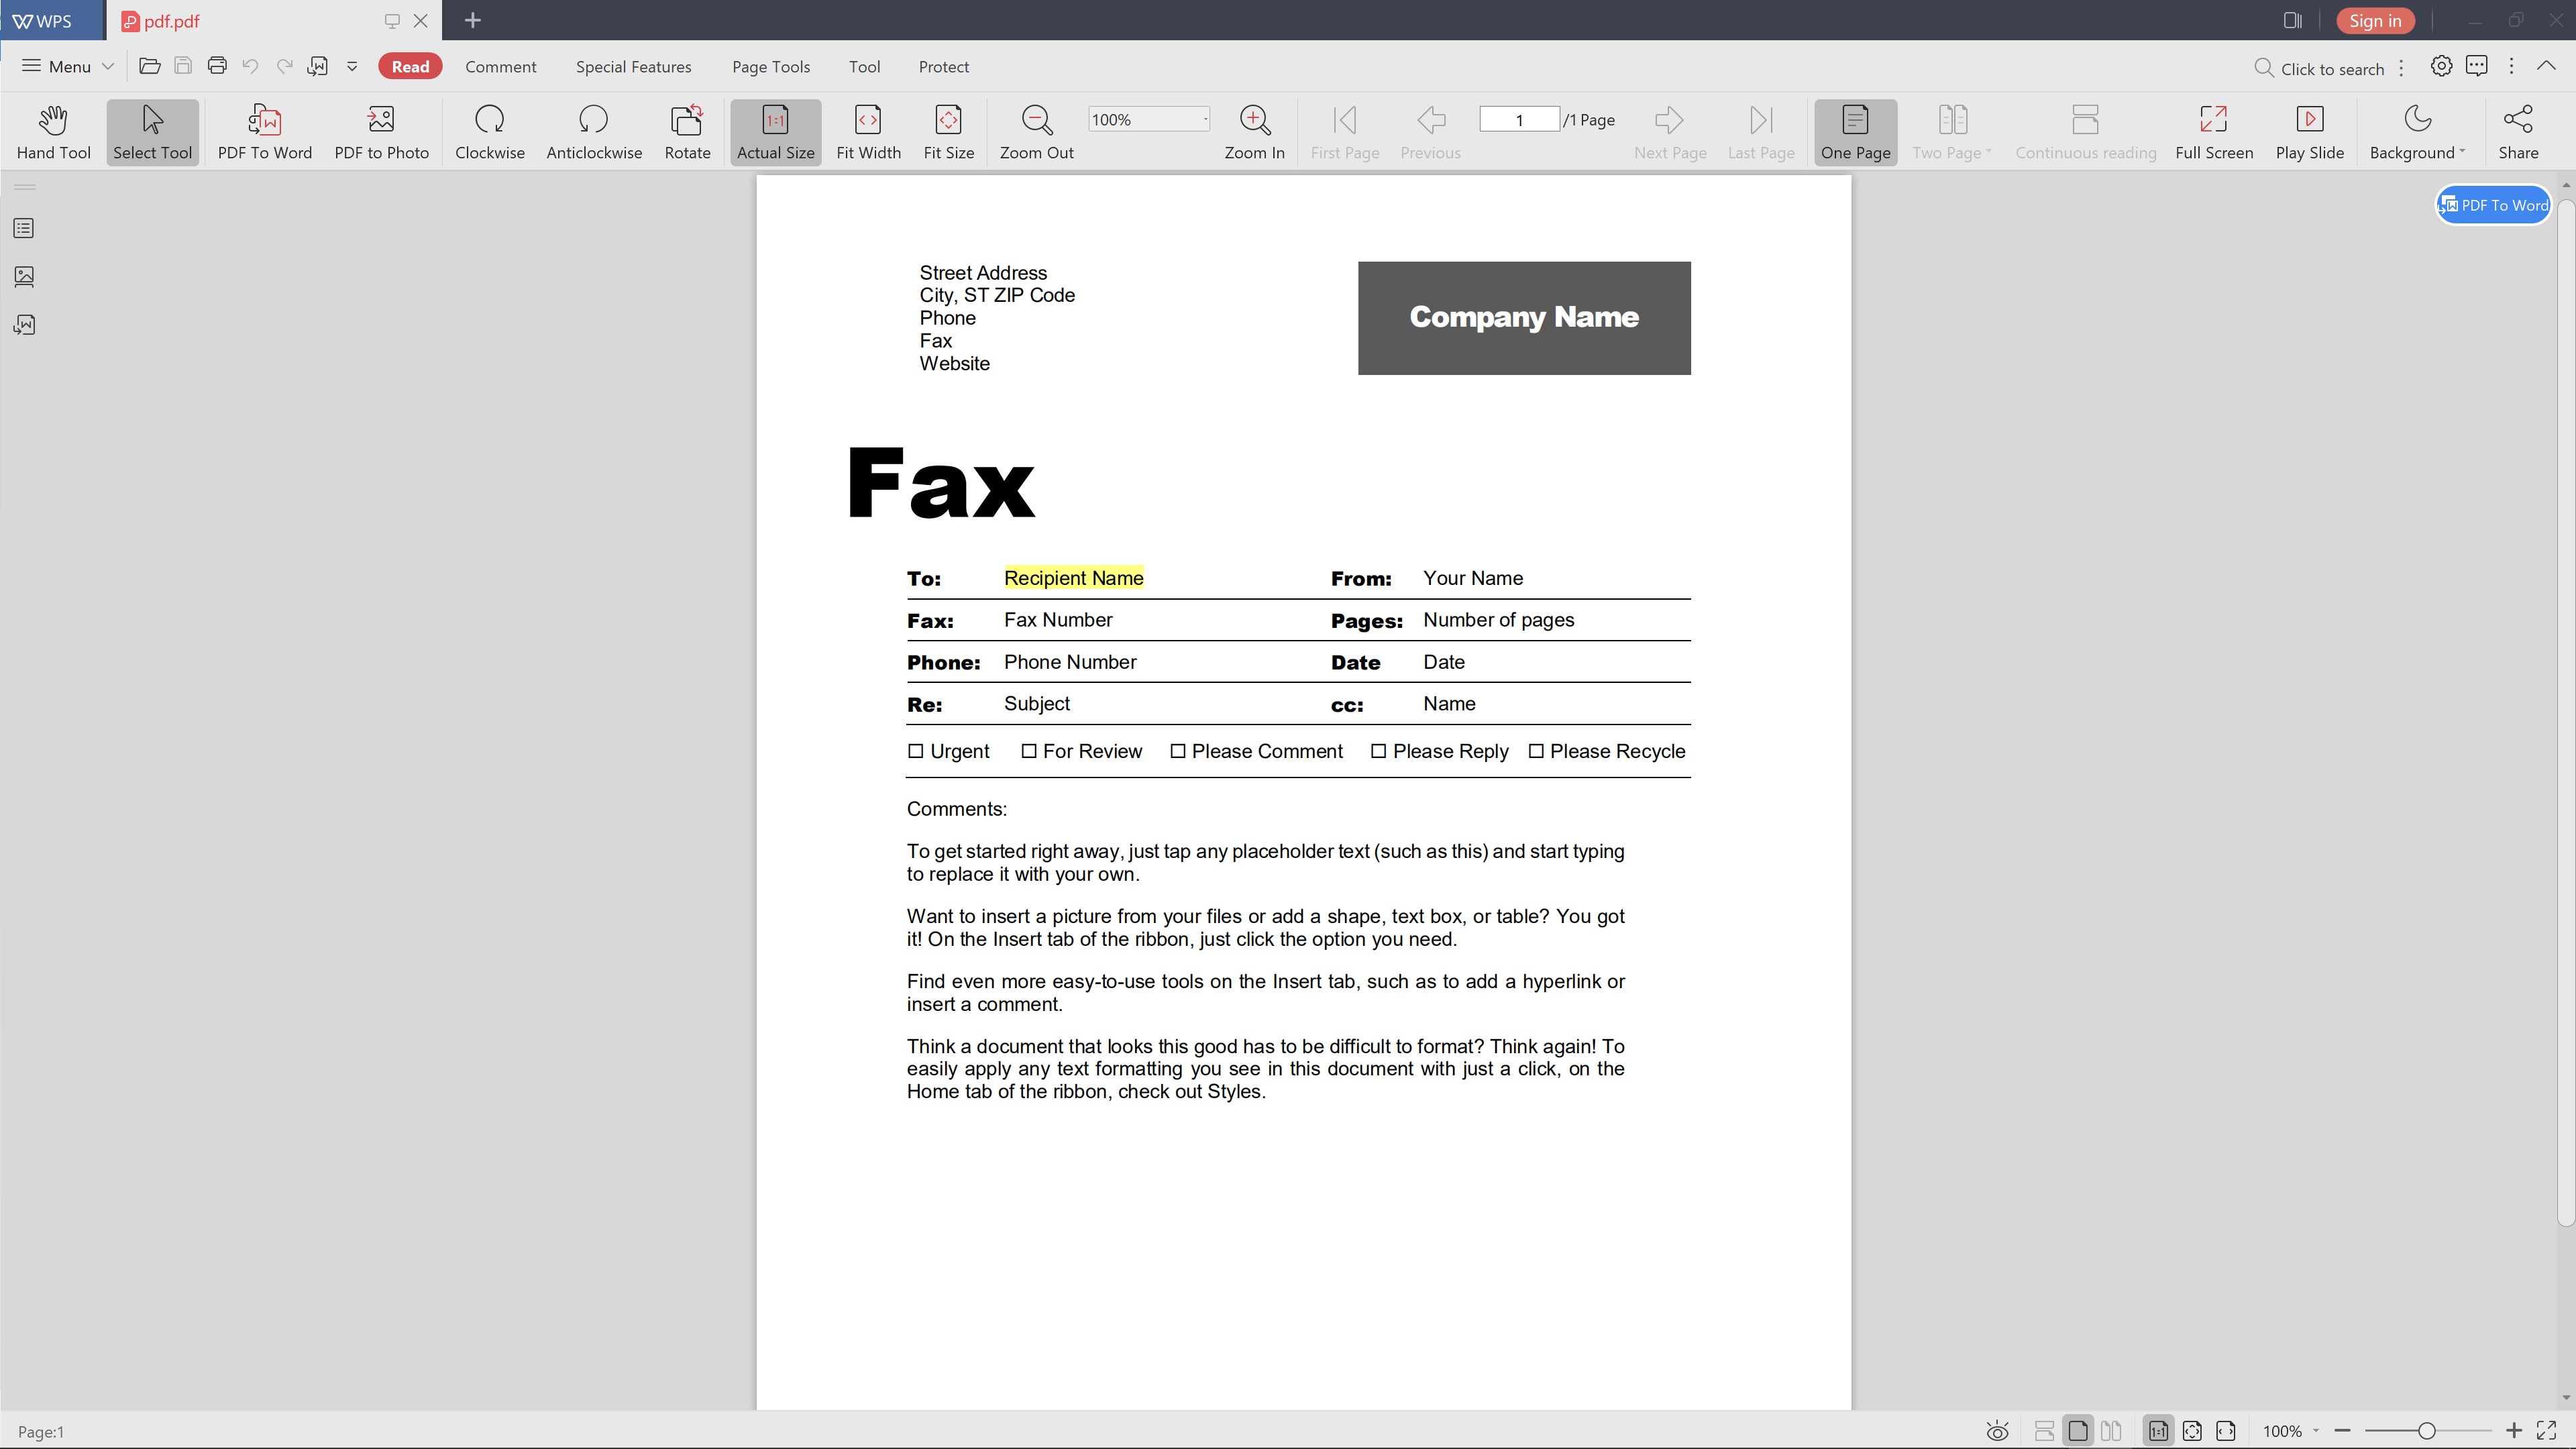The height and width of the screenshot is (1449, 2576).
Task: Click the Zoom In magnifier
Action: click(1254, 132)
